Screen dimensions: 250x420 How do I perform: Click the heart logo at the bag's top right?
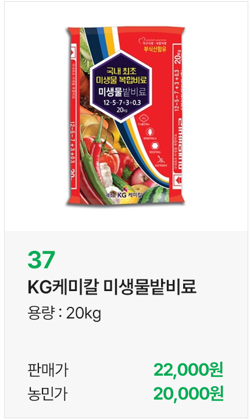tap(142, 41)
